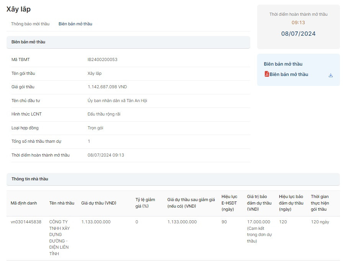Click the Tên nhà thầu column header

(62, 203)
